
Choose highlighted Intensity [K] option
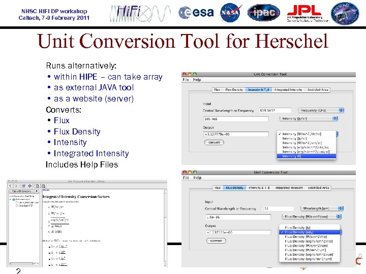[306, 156]
